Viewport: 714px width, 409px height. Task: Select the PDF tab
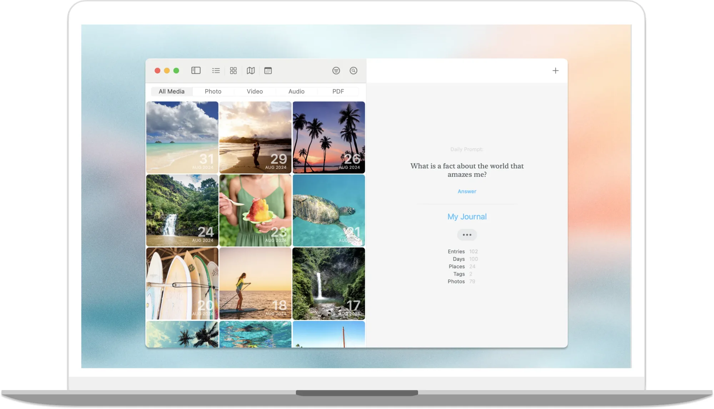pyautogui.click(x=338, y=91)
